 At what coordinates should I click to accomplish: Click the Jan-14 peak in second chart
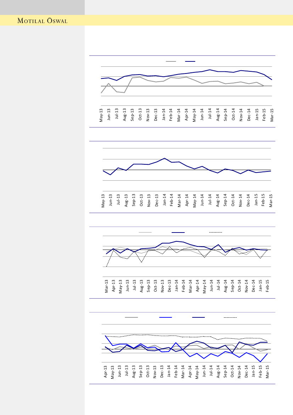coord(164,158)
